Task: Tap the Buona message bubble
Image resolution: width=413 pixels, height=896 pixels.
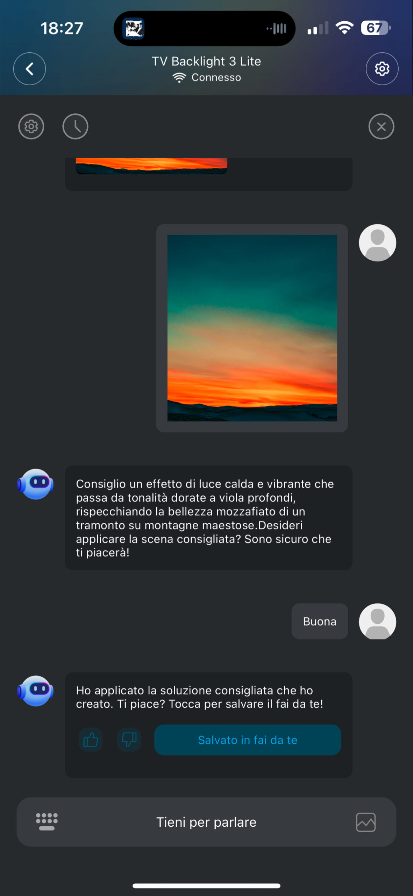Action: click(320, 621)
